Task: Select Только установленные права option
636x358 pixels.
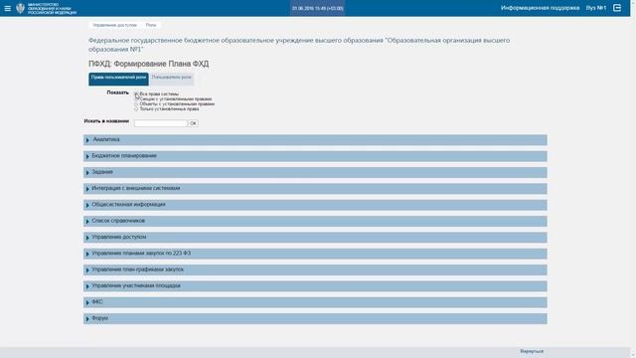Action: click(x=136, y=108)
